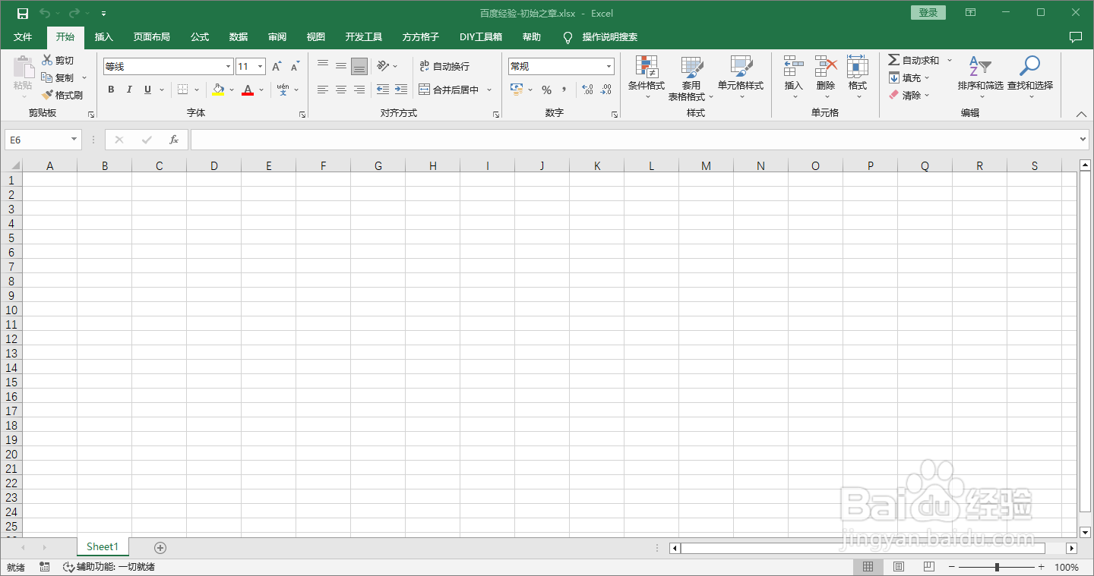Viewport: 1094px width, 576px height.
Task: Switch to Normal view in status bar
Action: point(868,567)
